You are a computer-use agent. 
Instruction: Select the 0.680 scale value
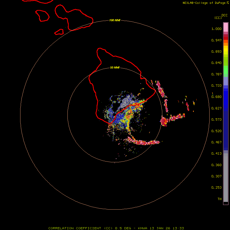pyautogui.click(x=216, y=97)
